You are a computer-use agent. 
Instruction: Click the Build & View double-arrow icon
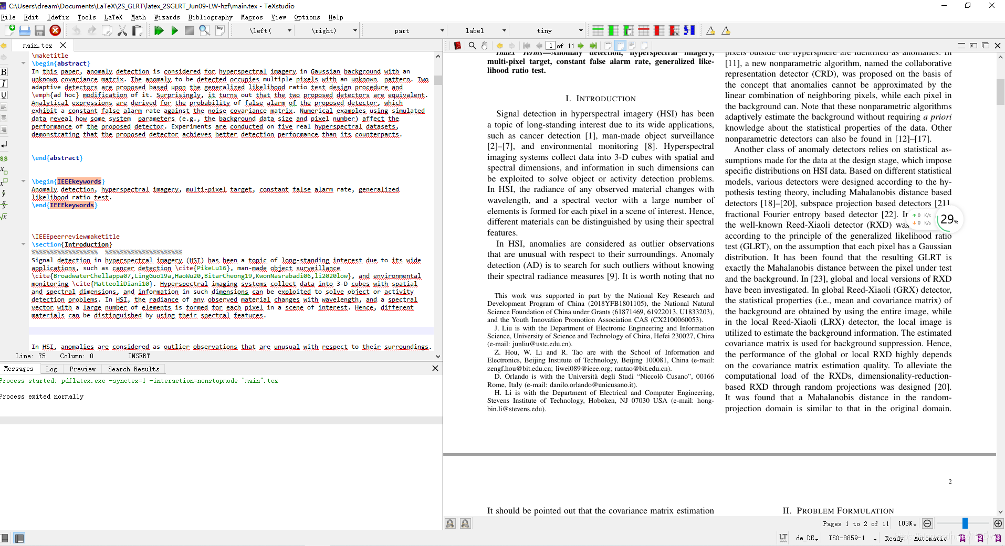[159, 31]
